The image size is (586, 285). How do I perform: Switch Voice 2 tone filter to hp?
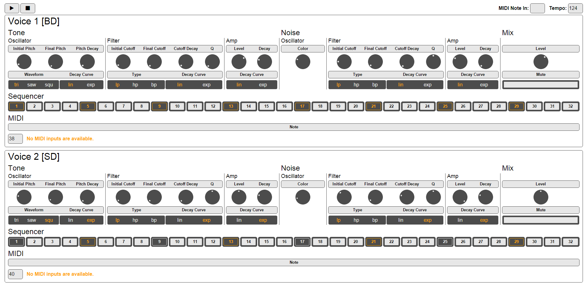[136, 220]
